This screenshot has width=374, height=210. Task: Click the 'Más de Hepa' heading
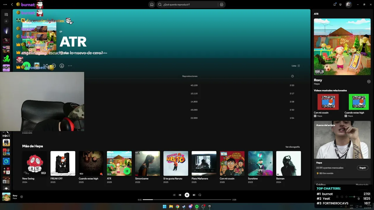coord(32,146)
